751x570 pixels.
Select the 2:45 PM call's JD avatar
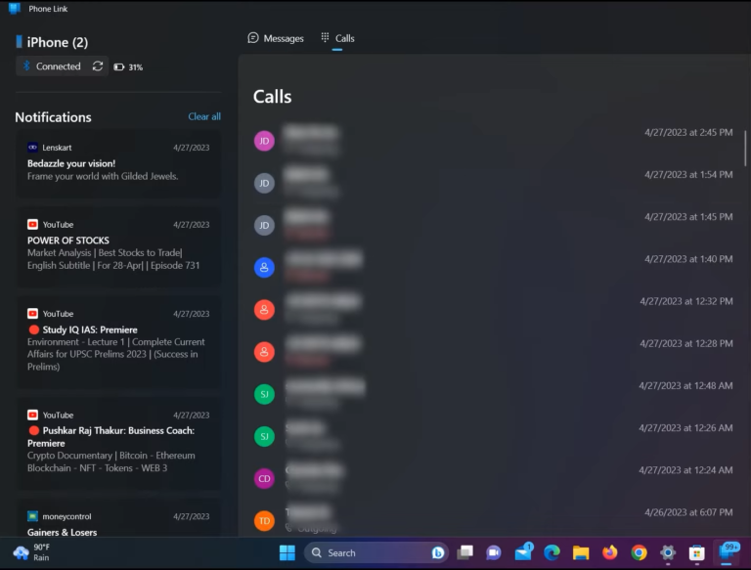tap(264, 141)
